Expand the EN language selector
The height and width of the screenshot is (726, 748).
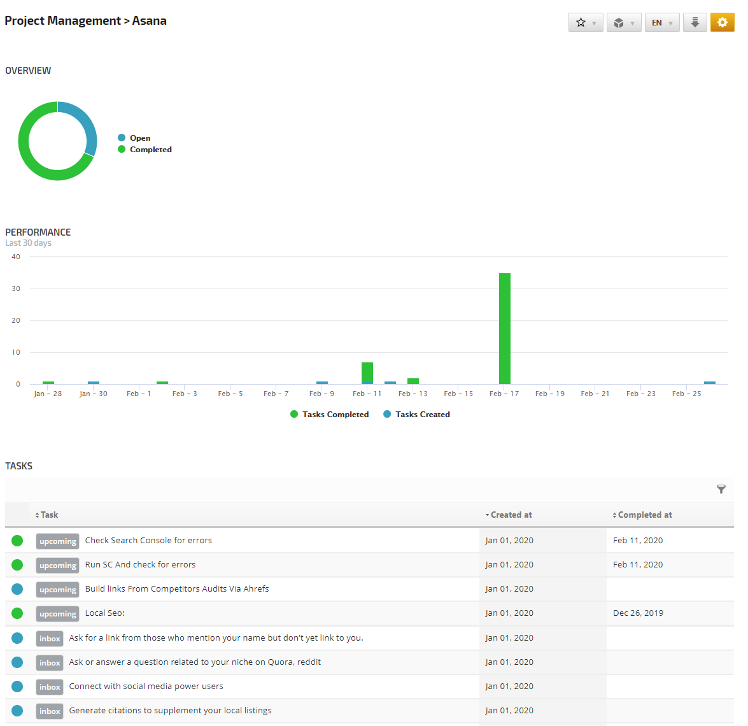tap(661, 22)
